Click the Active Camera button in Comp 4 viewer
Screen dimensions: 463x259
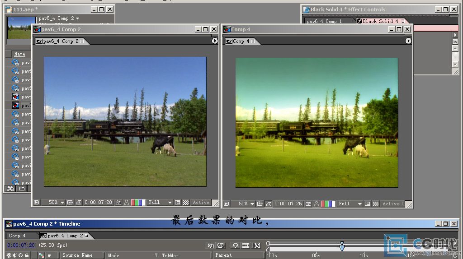click(393, 203)
